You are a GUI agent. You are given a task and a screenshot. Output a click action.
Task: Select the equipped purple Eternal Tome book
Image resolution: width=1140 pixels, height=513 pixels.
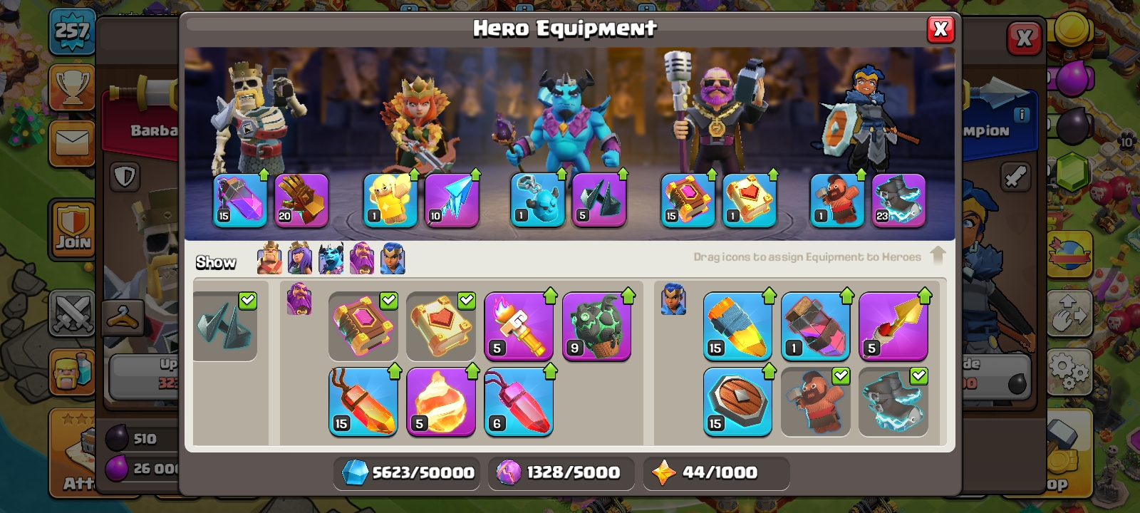click(688, 200)
